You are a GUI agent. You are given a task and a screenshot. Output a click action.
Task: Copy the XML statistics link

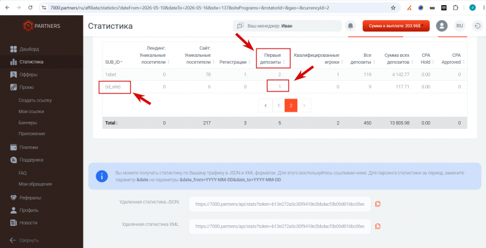click(378, 226)
